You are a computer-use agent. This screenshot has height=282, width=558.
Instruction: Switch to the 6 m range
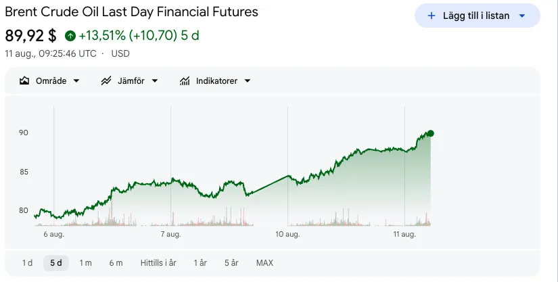coord(116,263)
